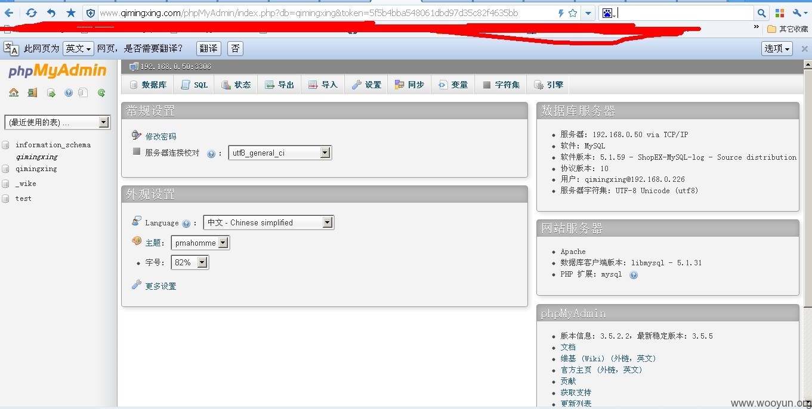This screenshot has height=409, width=812.
Task: Click help icon beside PHP extension mysql
Action: (634, 275)
